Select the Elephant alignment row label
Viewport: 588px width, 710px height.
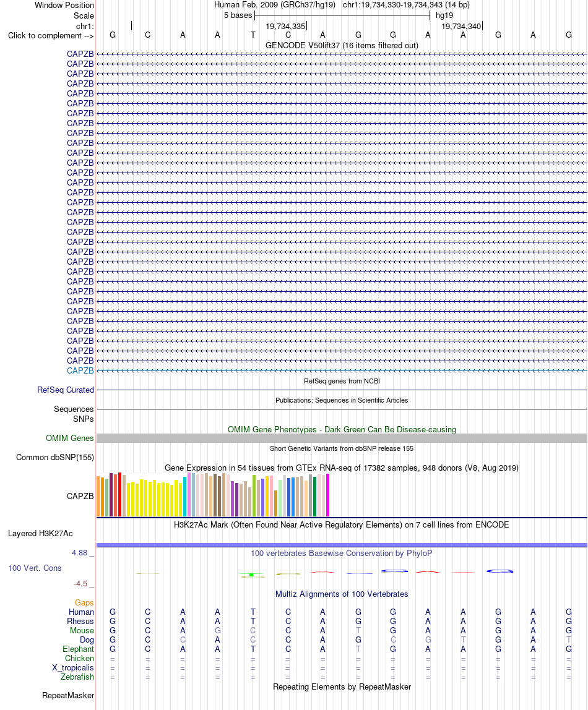[79, 649]
